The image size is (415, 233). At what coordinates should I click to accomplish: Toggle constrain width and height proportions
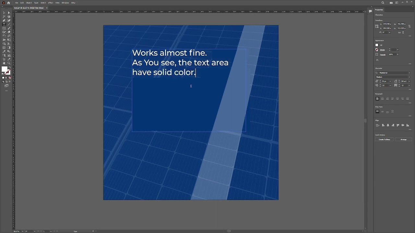(x=409, y=26)
